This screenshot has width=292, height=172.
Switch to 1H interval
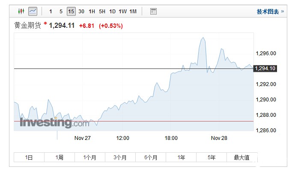point(92,12)
